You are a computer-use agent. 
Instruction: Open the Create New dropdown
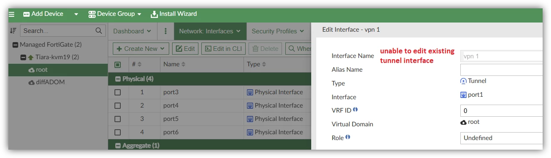click(141, 49)
